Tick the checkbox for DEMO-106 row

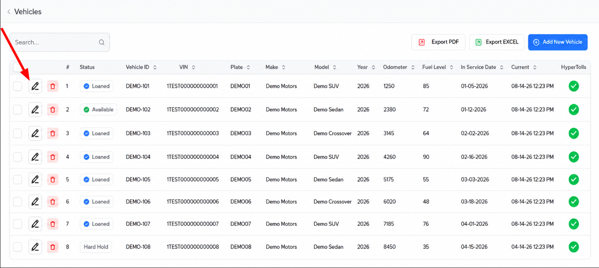[x=17, y=201]
